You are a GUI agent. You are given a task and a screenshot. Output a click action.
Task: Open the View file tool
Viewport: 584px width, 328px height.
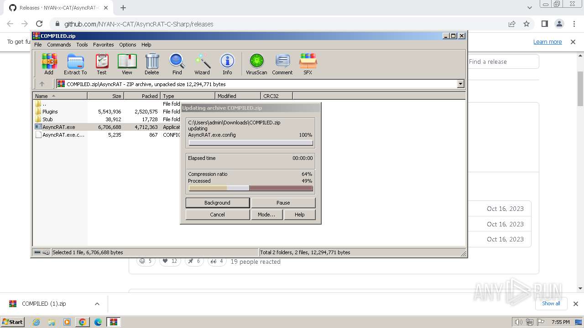click(127, 64)
